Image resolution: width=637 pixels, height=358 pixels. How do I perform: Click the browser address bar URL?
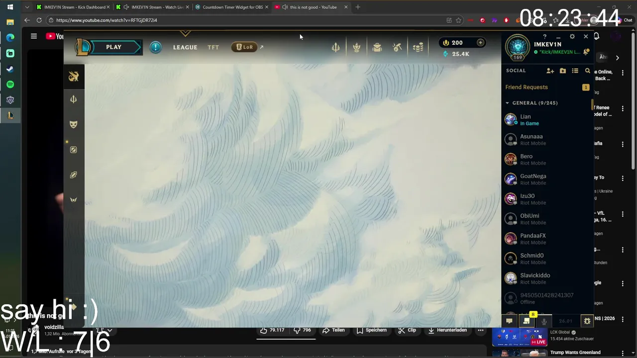(x=106, y=20)
